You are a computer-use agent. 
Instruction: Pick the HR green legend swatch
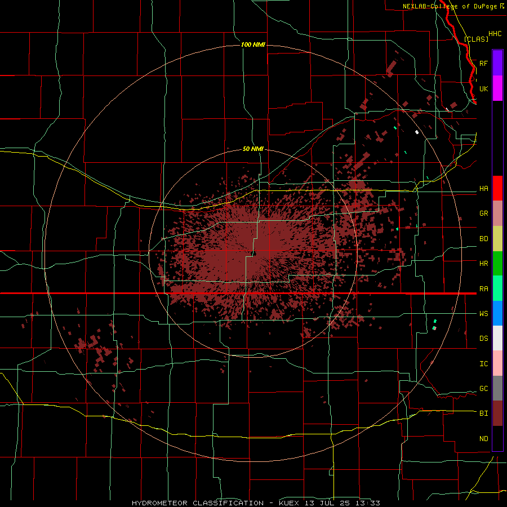pos(497,263)
